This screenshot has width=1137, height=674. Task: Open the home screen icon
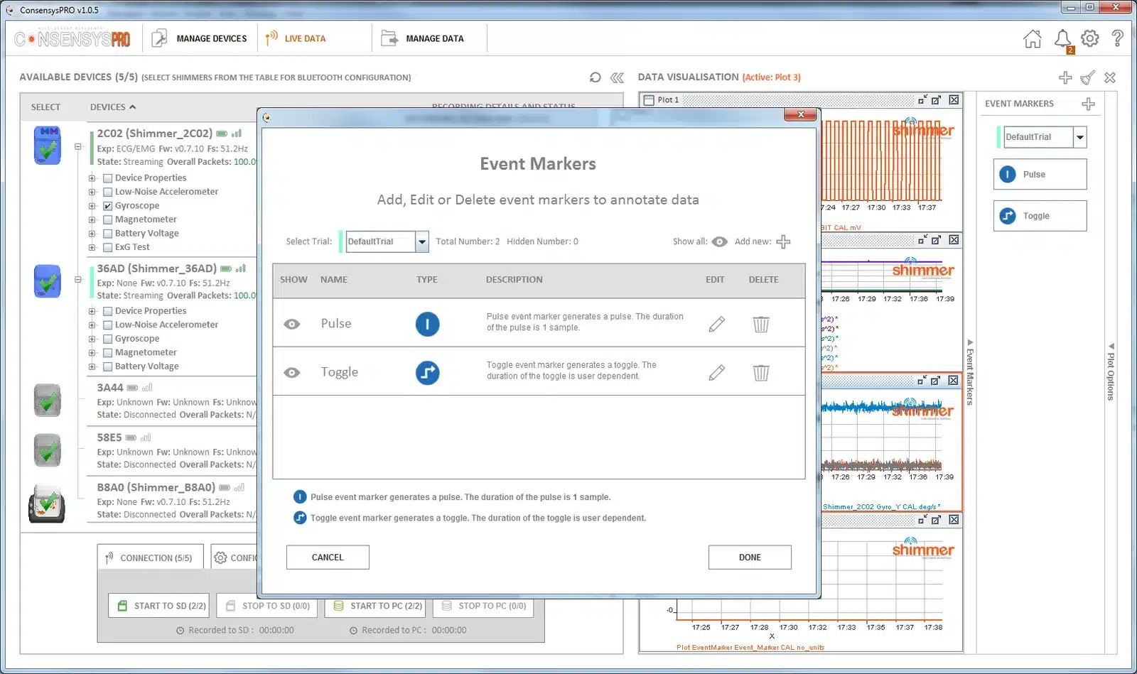coord(1033,38)
